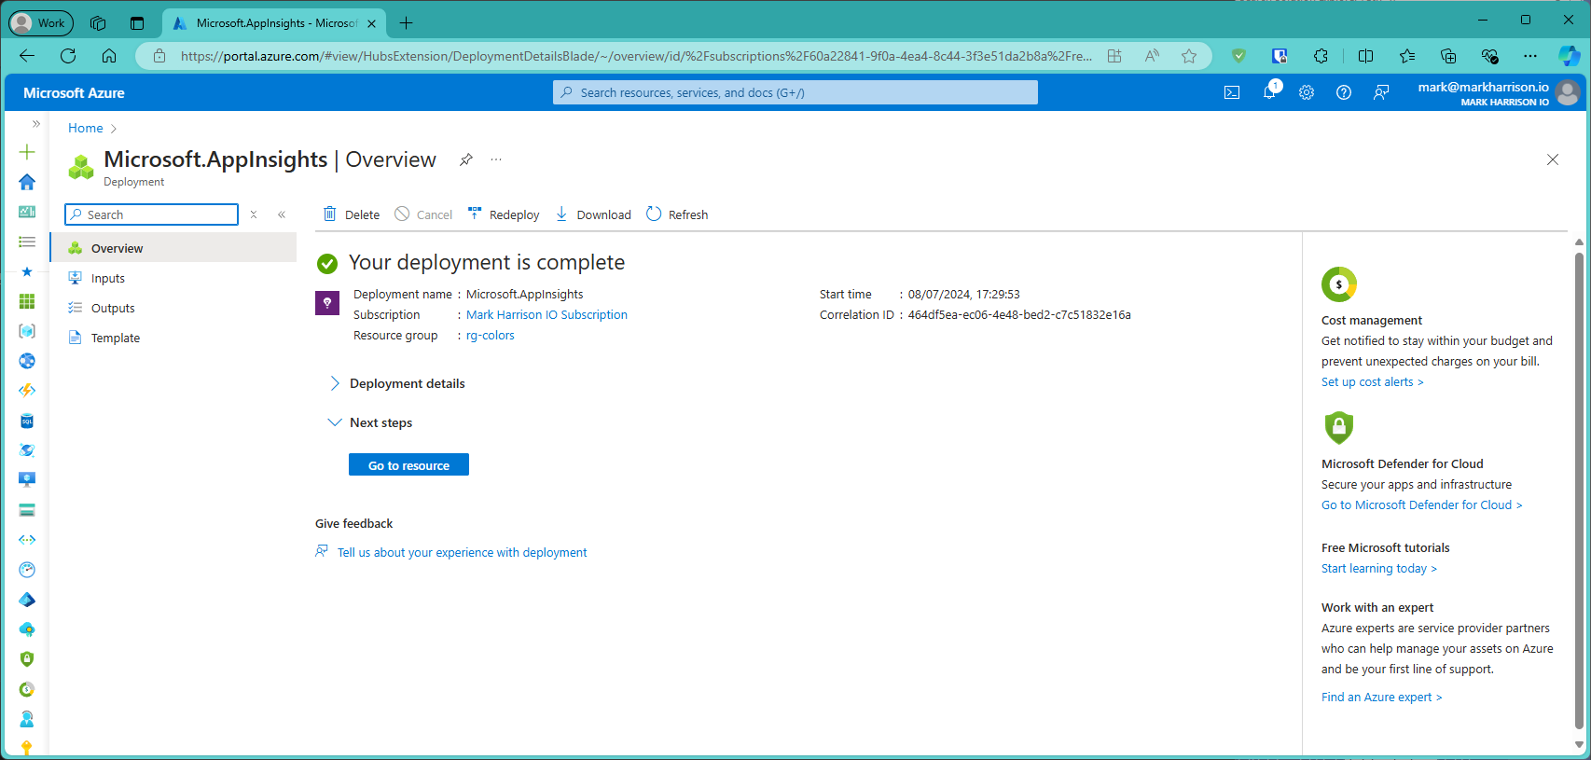Click the help question mark icon
The width and height of the screenshot is (1591, 760).
click(x=1344, y=92)
